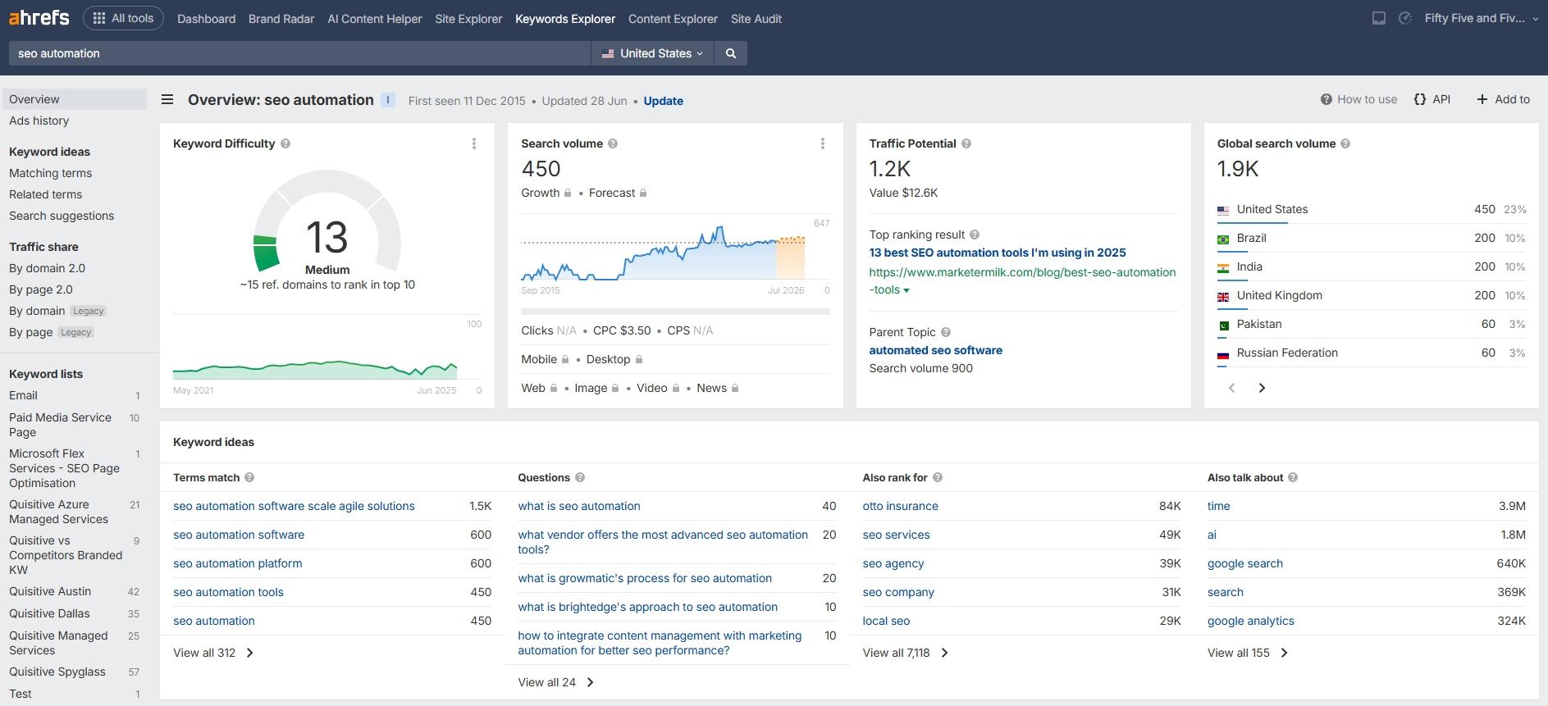Open parent topic automated seo software

935,350
